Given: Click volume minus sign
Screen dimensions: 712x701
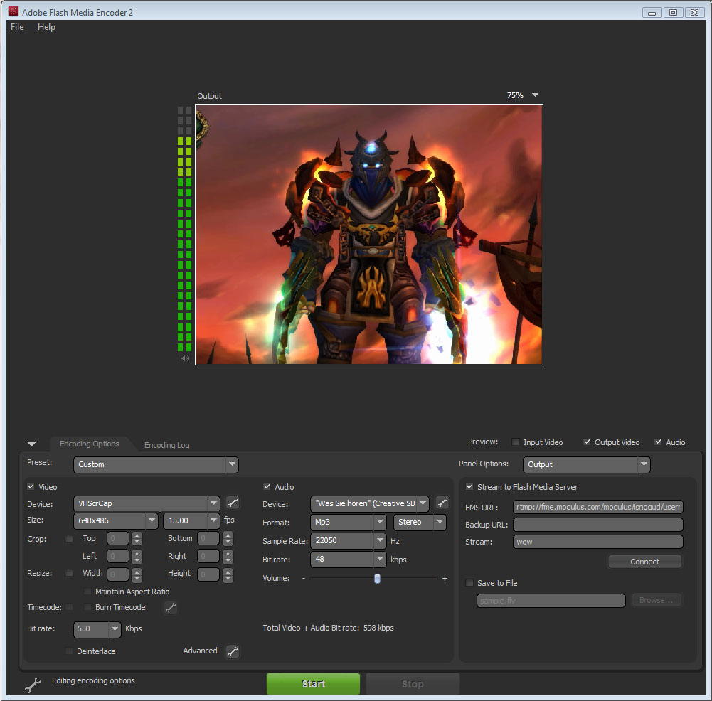Looking at the screenshot, I should click(304, 579).
